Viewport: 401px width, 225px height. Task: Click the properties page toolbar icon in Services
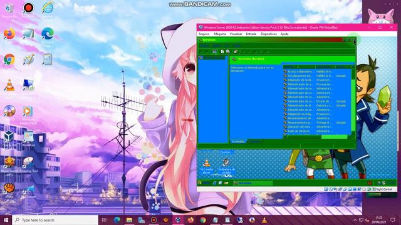[222, 52]
